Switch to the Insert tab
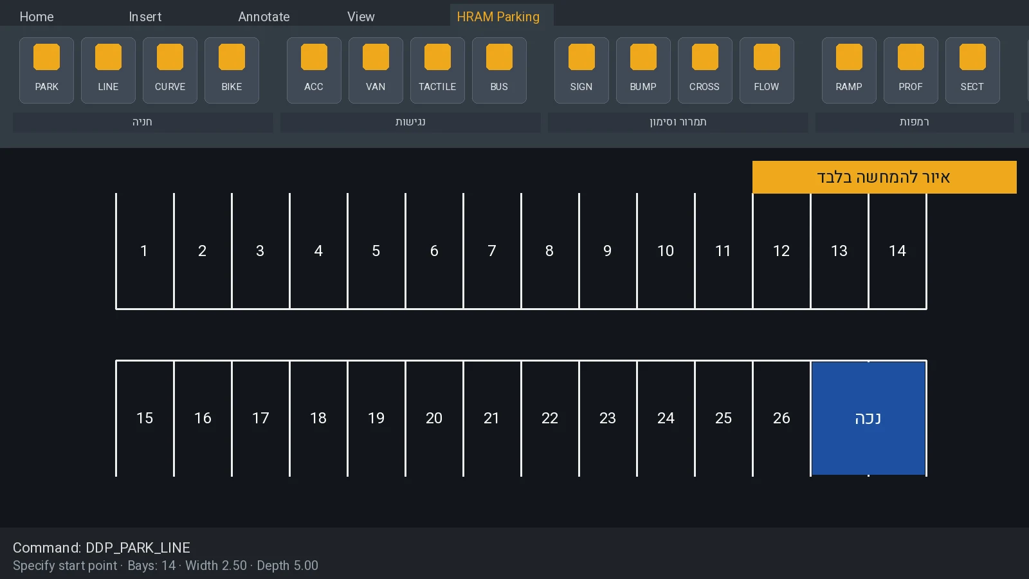This screenshot has width=1029, height=579. pyautogui.click(x=145, y=17)
